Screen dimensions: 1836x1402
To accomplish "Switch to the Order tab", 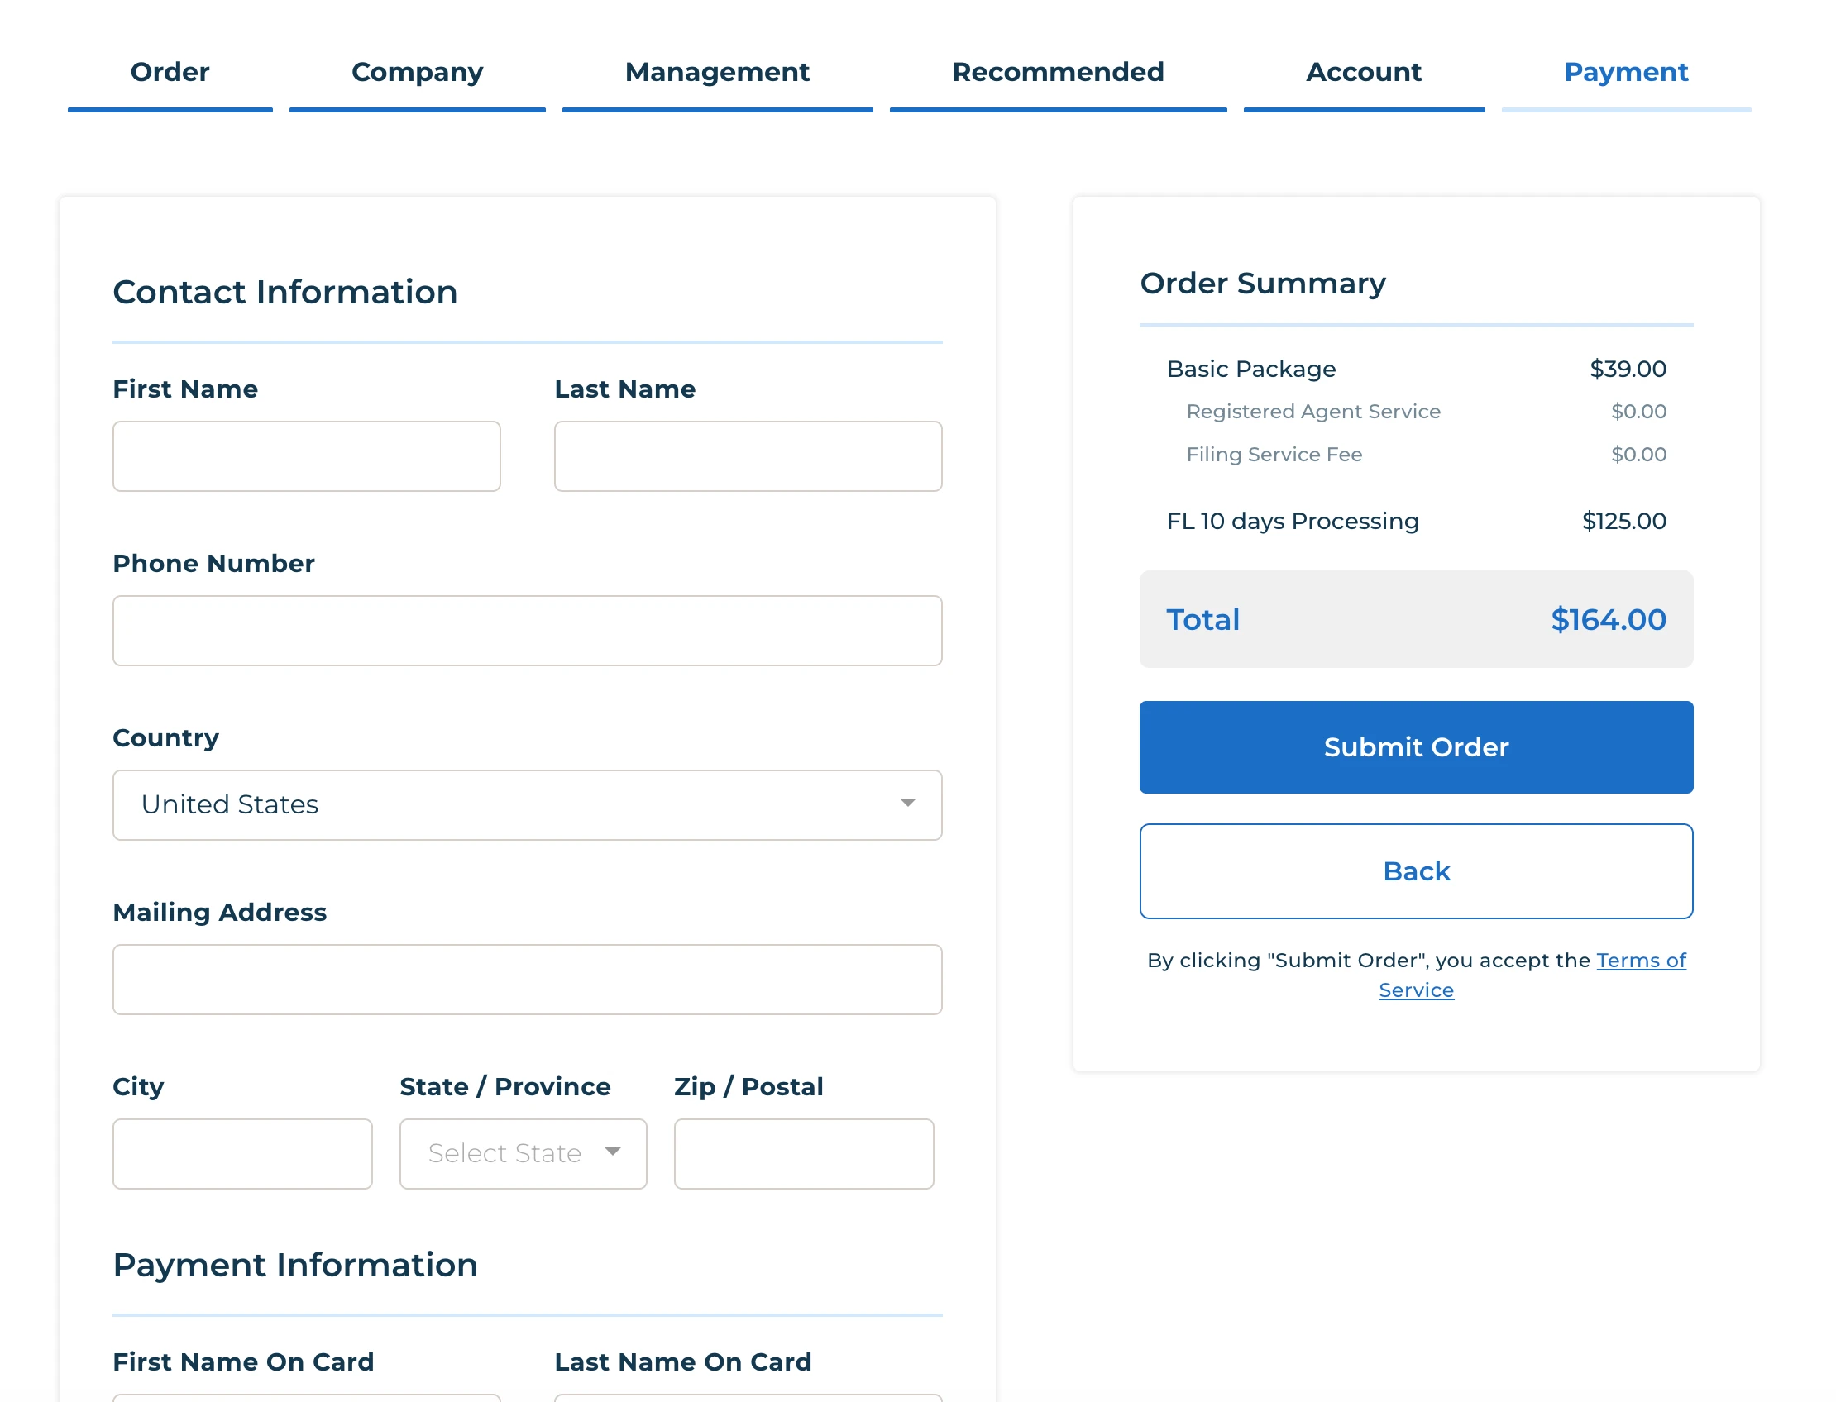I will (170, 73).
